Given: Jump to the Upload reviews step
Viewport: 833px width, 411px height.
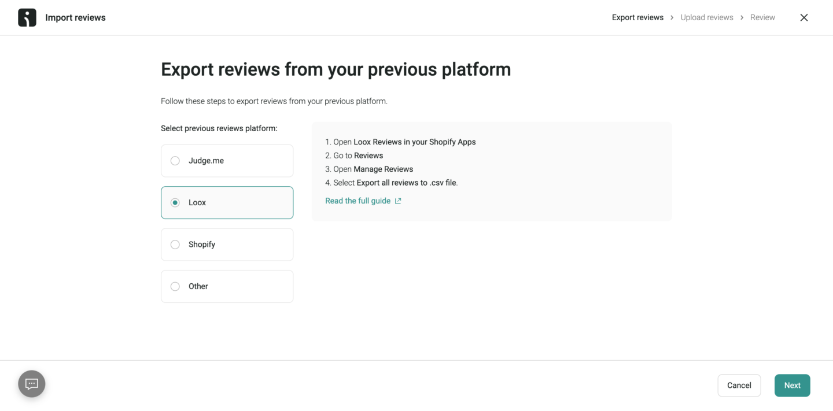Looking at the screenshot, I should 707,17.
